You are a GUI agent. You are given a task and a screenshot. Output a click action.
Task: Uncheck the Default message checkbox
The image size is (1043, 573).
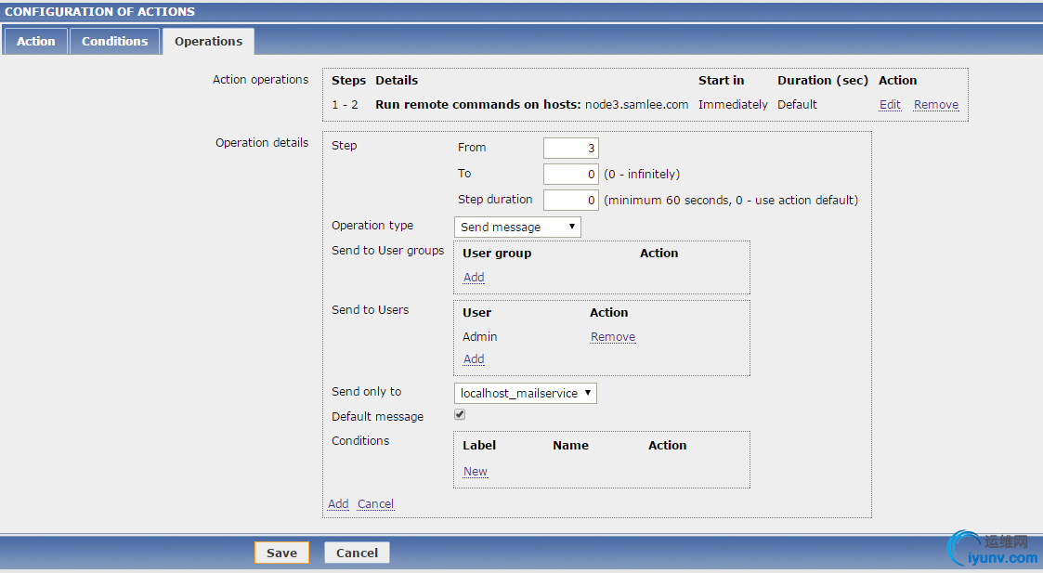[x=460, y=415]
